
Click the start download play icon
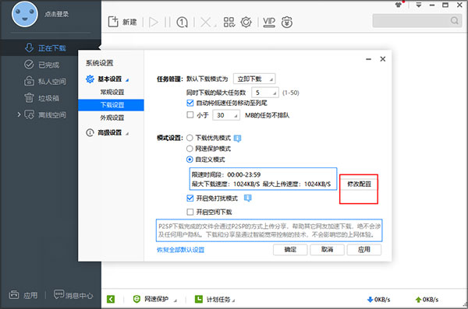(154, 22)
